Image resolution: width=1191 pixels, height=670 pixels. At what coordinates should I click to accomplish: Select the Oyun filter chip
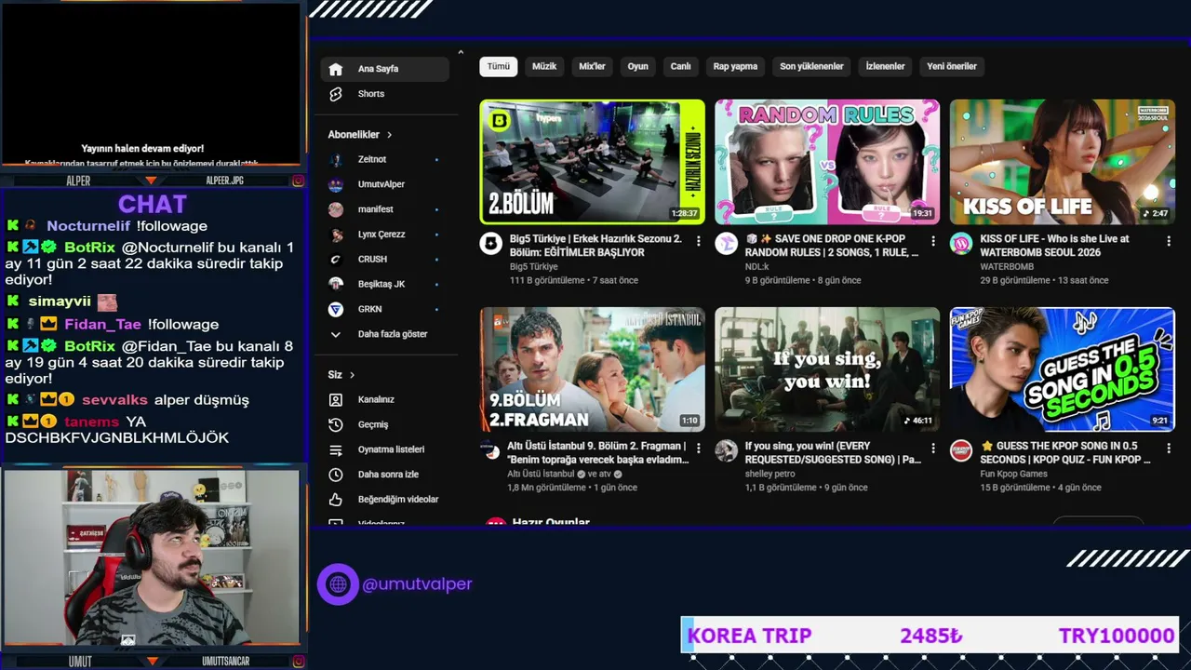click(x=637, y=67)
